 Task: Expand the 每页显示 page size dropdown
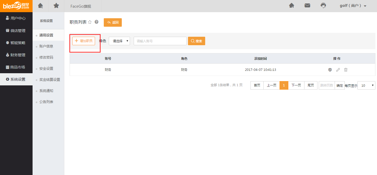[366, 85]
